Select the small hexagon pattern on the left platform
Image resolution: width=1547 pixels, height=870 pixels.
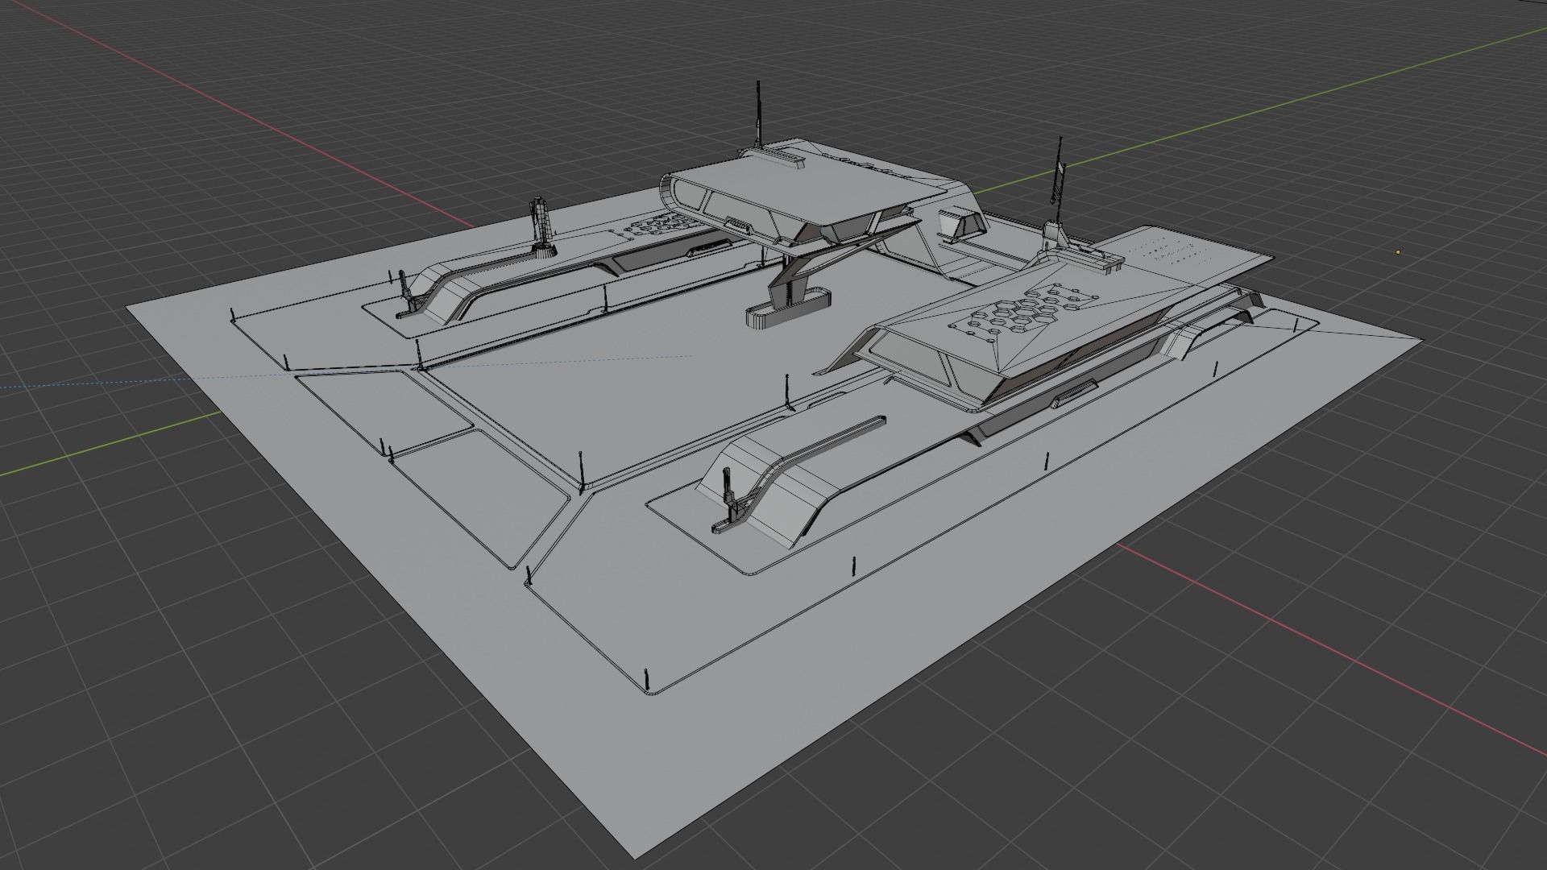click(655, 226)
